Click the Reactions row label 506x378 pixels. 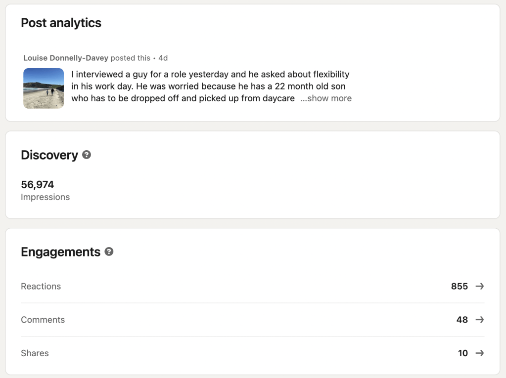pyautogui.click(x=41, y=286)
